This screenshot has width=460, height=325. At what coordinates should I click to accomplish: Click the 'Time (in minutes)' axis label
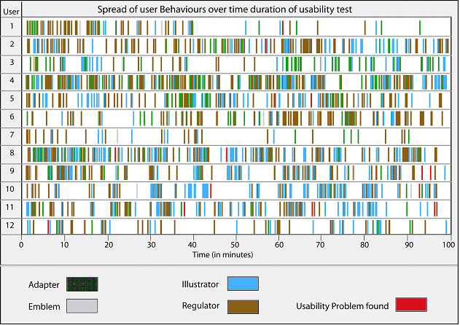click(222, 255)
